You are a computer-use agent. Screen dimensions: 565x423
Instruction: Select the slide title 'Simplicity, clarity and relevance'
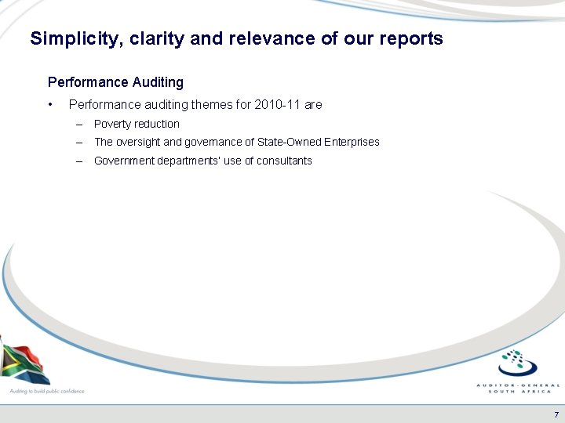coord(236,38)
